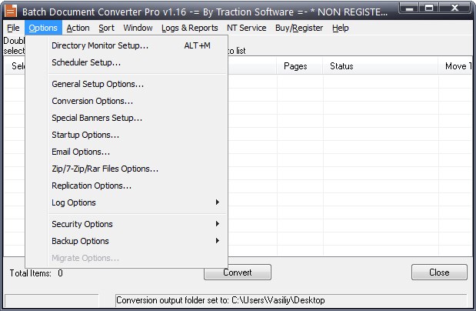The height and width of the screenshot is (311, 476).
Task: Expand the Backup Options submenu
Action: click(80, 241)
